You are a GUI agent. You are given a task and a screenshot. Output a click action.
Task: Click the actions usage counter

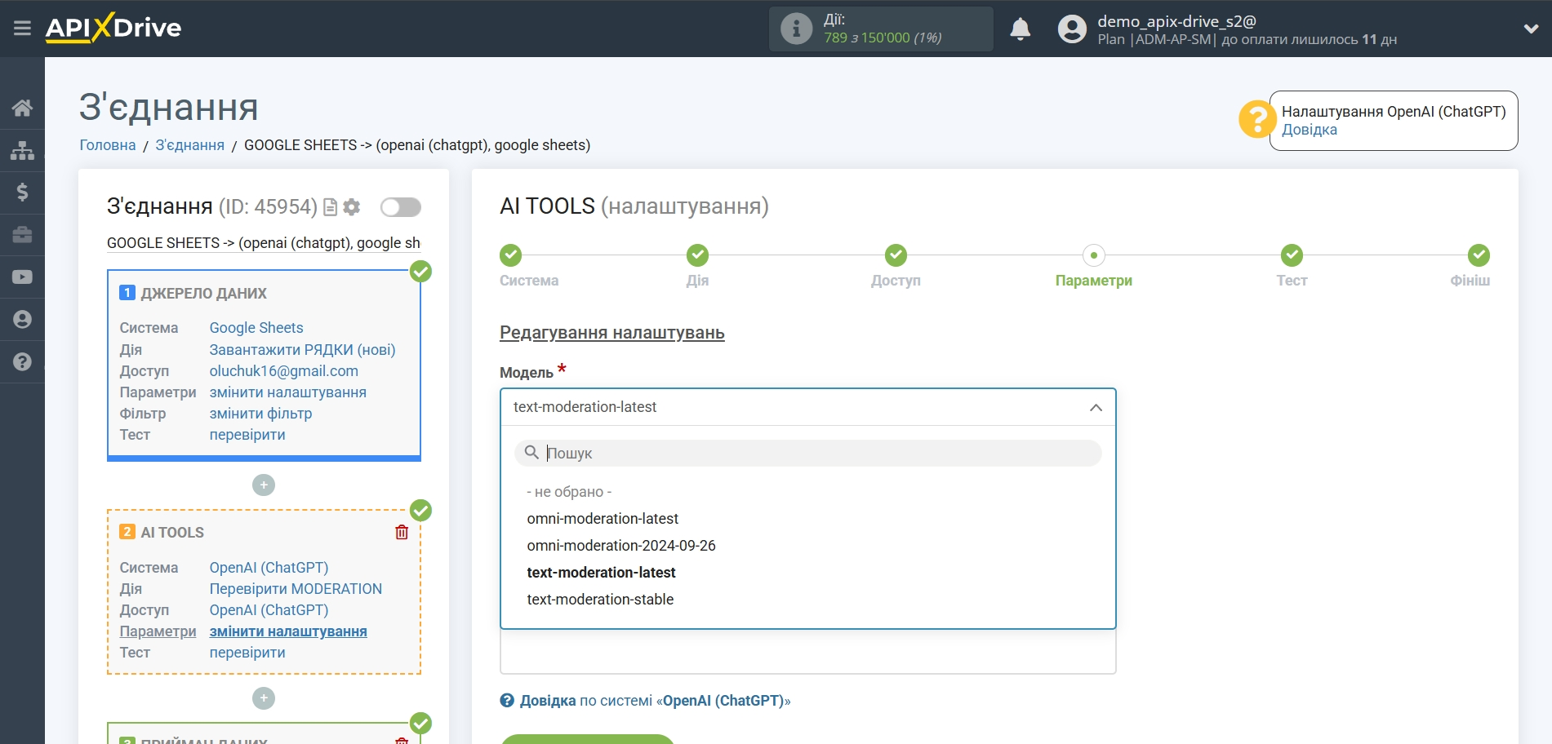click(x=883, y=38)
